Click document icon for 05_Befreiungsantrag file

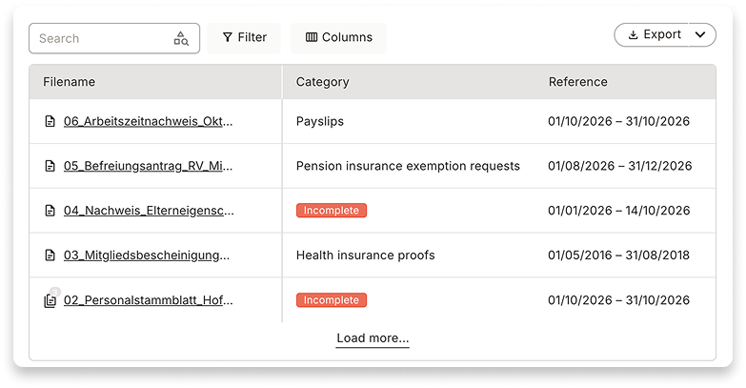(x=50, y=166)
